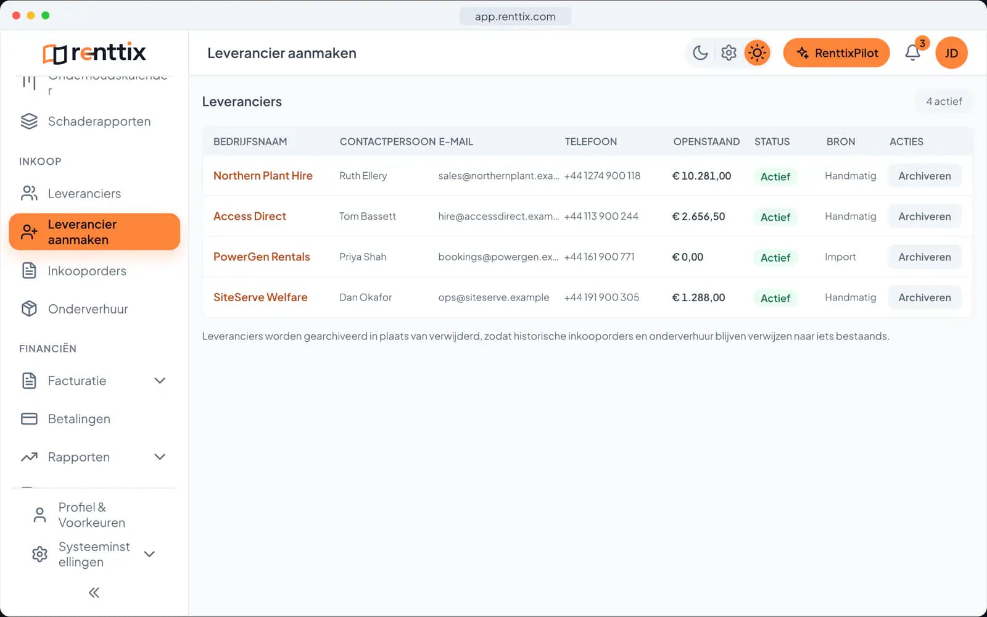
Task: Open SiteServe Welfare supplier
Action: point(260,297)
